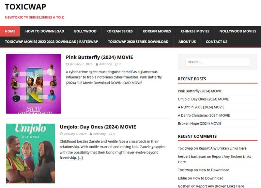Open A Night in 2005 recent post
261x188 pixels.
(201, 107)
